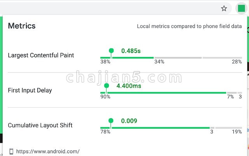
Task: Click the Metrics heading
Action: (x=22, y=26)
